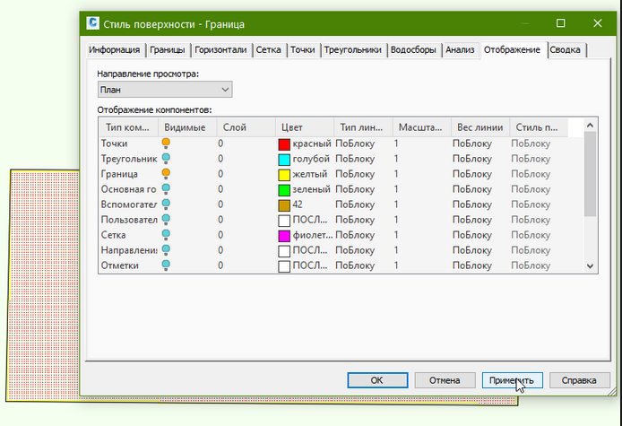Image resolution: width=622 pixels, height=426 pixels.
Task: Click scrollbar down arrow in component list
Action: [x=590, y=266]
